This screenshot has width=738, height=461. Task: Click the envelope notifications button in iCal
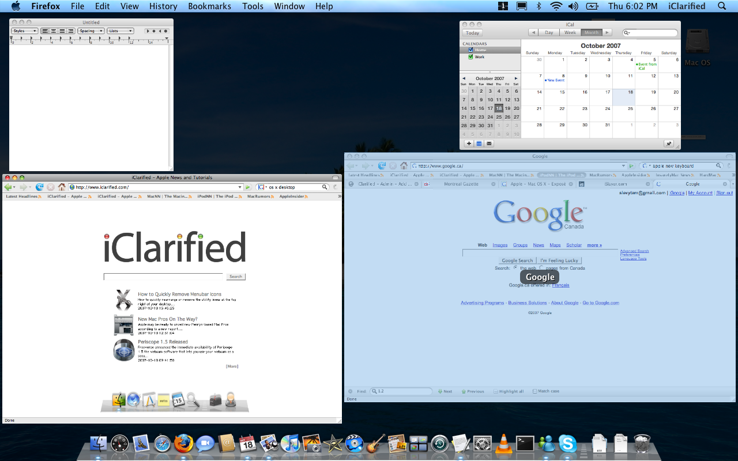point(489,143)
